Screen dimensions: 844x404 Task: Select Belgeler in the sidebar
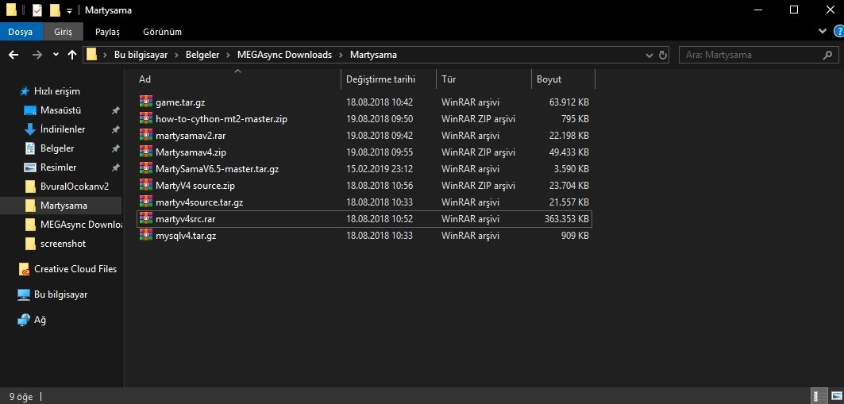click(x=57, y=148)
